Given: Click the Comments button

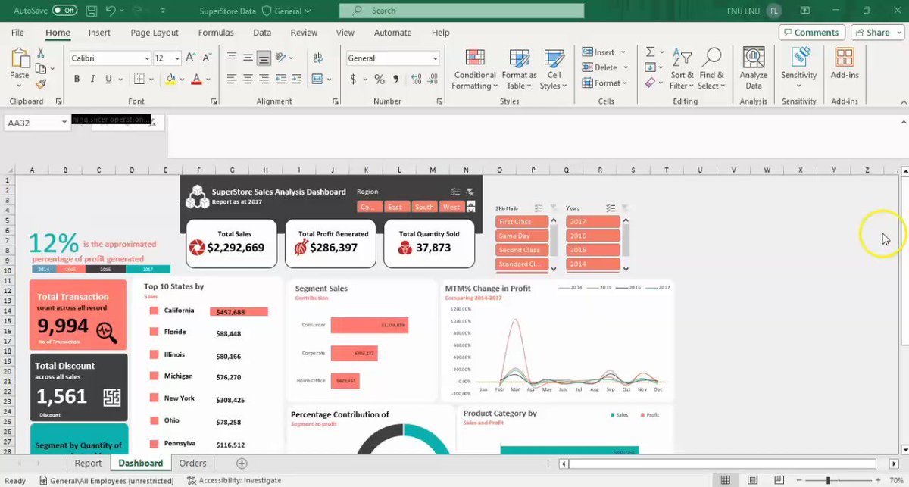Looking at the screenshot, I should [x=811, y=33].
